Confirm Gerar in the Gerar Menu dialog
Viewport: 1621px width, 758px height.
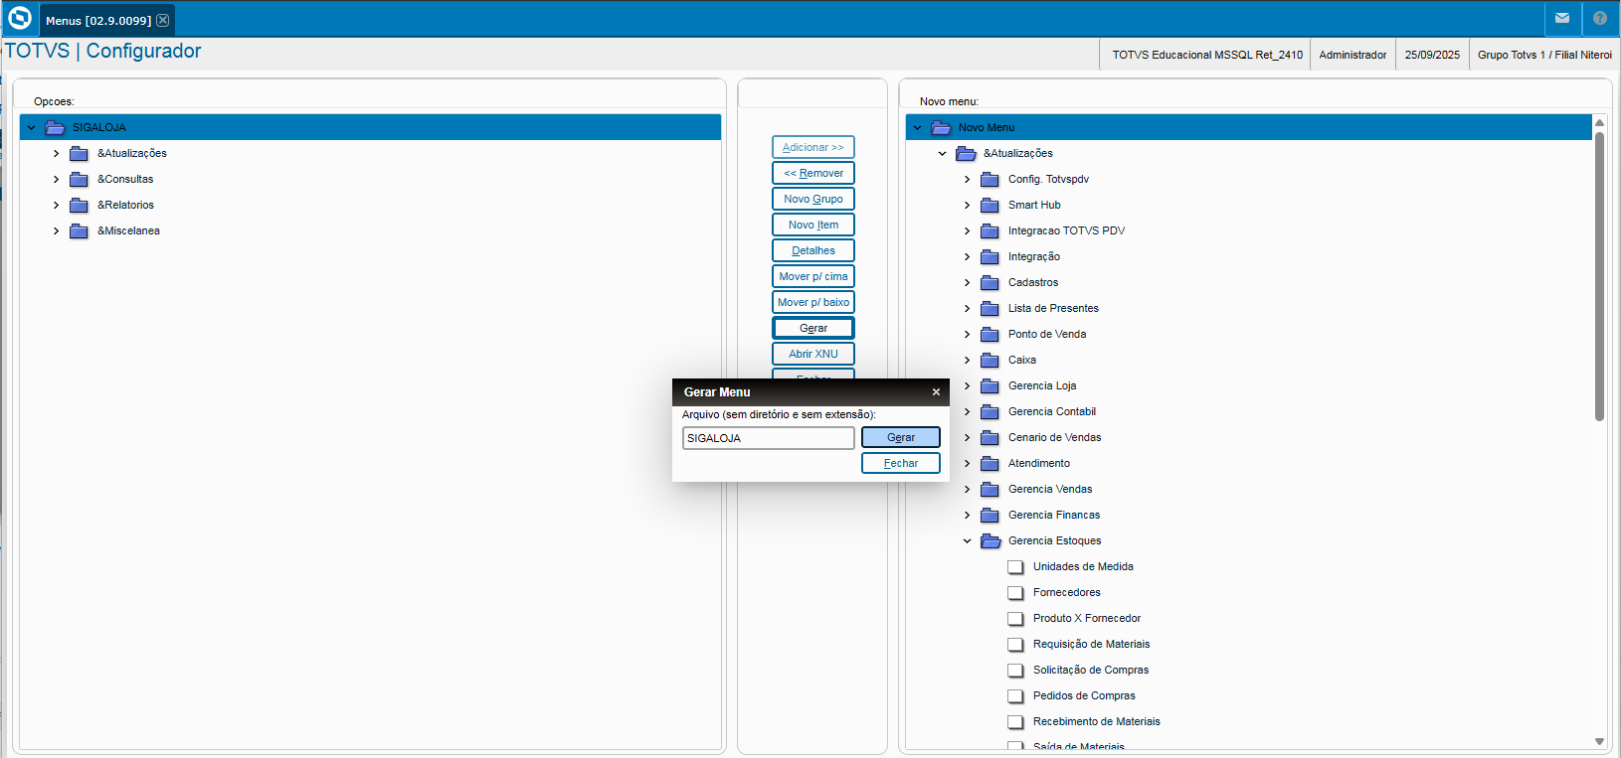(901, 437)
